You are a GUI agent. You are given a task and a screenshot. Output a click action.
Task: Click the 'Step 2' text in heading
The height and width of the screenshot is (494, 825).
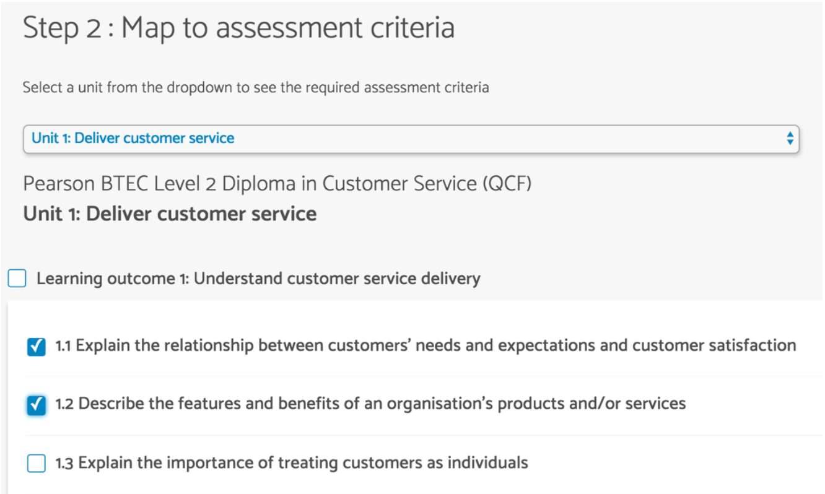click(x=62, y=28)
